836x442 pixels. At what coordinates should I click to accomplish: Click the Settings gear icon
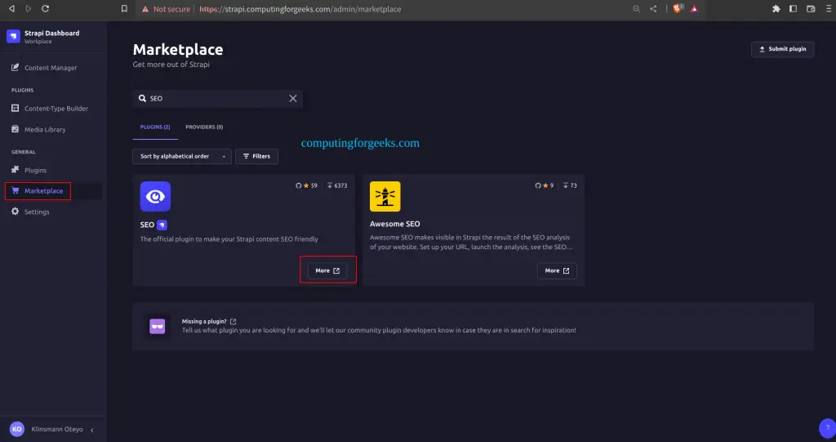[x=15, y=212]
